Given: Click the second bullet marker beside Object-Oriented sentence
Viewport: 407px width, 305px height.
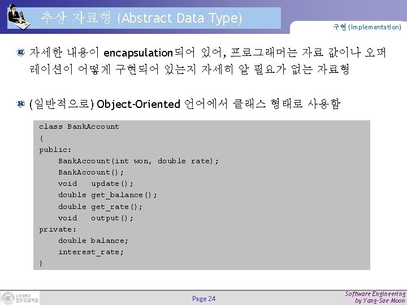Looking at the screenshot, I should pyautogui.click(x=20, y=104).
